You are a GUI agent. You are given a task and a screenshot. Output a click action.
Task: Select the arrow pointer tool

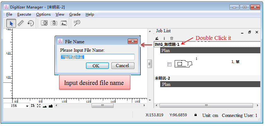coord(11,23)
